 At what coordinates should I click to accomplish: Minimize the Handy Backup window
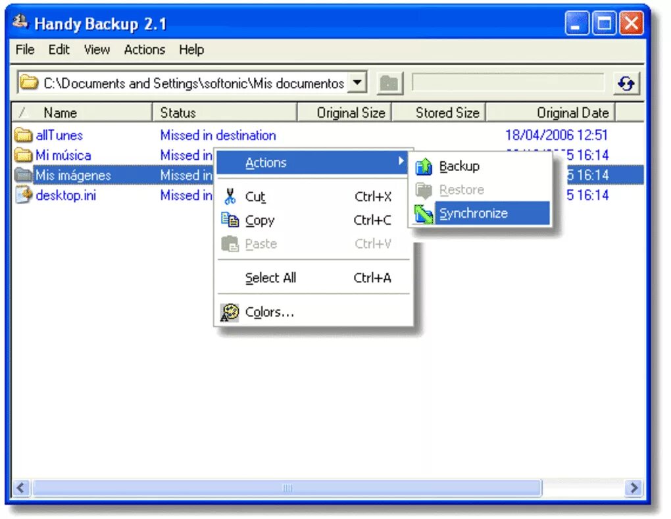click(576, 23)
